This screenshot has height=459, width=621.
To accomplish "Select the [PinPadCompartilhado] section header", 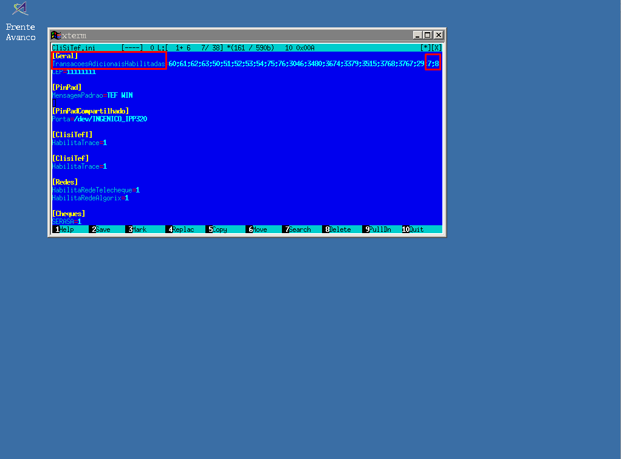I will click(91, 111).
